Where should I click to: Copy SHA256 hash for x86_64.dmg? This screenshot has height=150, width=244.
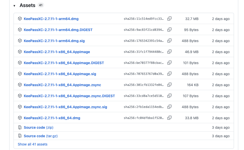point(169,118)
